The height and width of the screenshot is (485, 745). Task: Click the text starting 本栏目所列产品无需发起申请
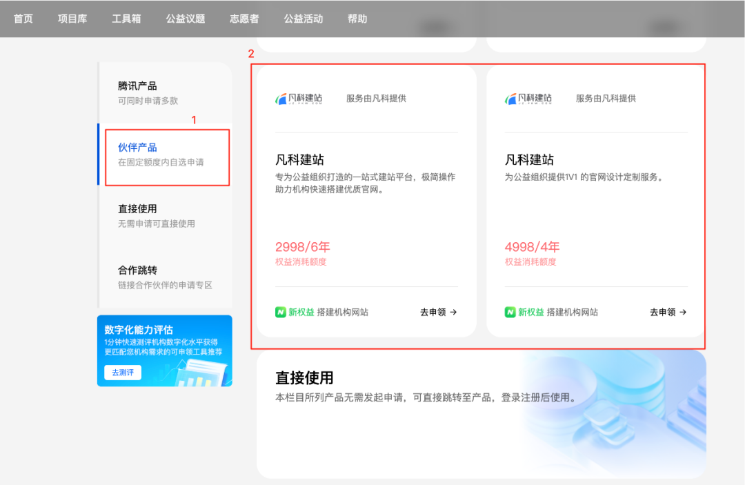426,397
